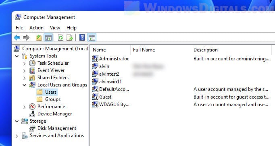The image size is (275, 146).
Task: Collapse the System Tools node
Action: (17, 56)
